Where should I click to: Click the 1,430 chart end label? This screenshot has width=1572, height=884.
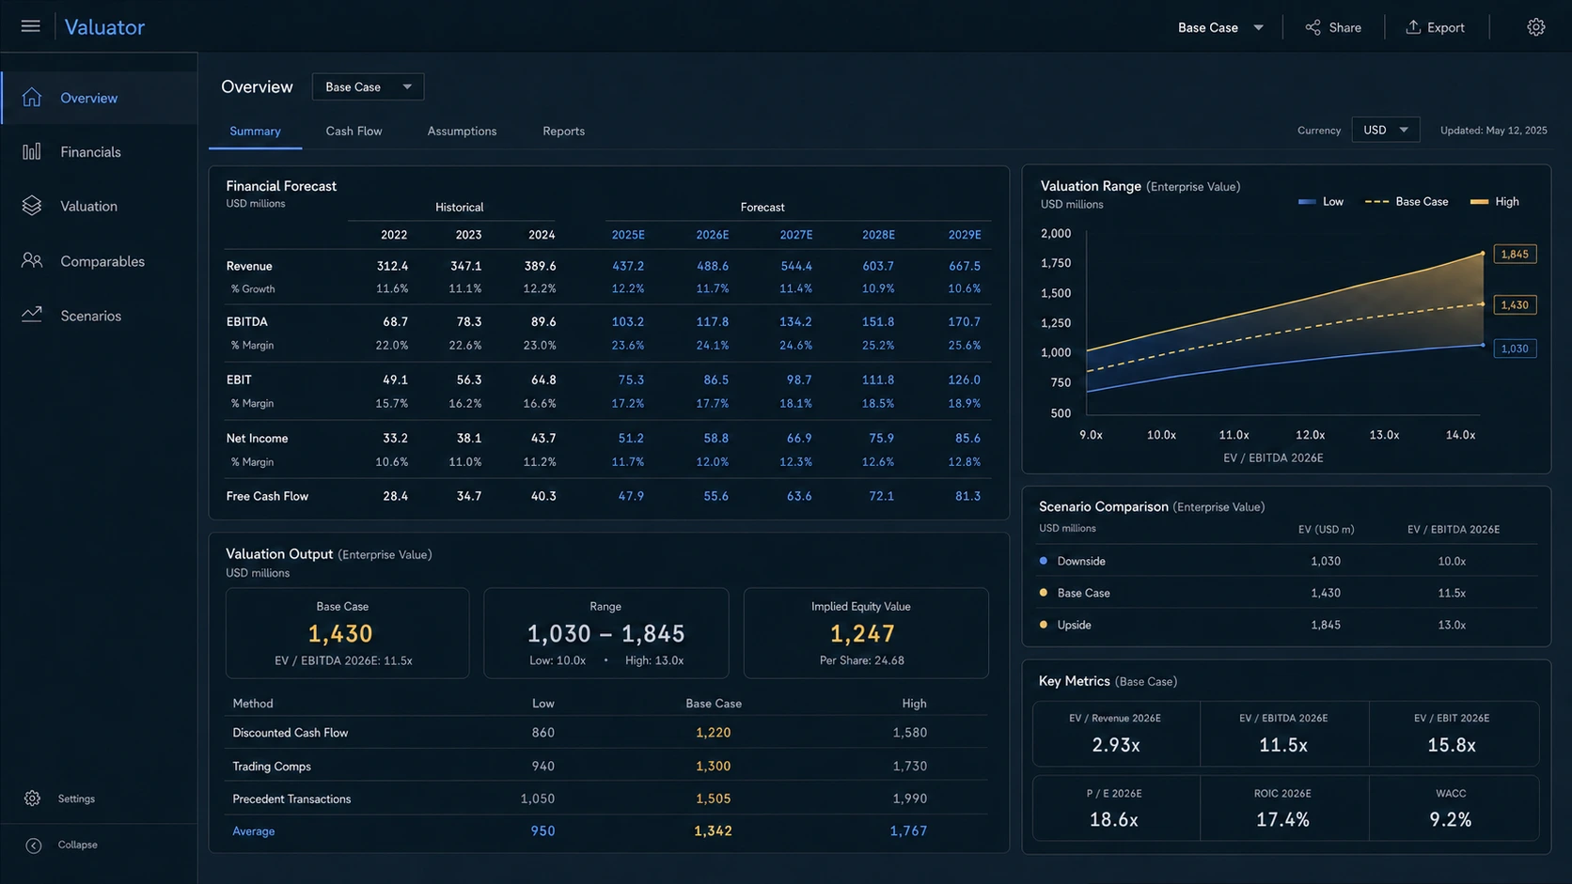1515,304
